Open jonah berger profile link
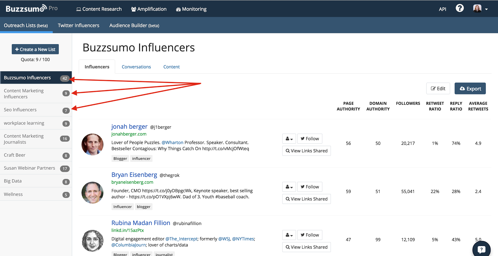The height and width of the screenshot is (256, 498). (x=129, y=126)
